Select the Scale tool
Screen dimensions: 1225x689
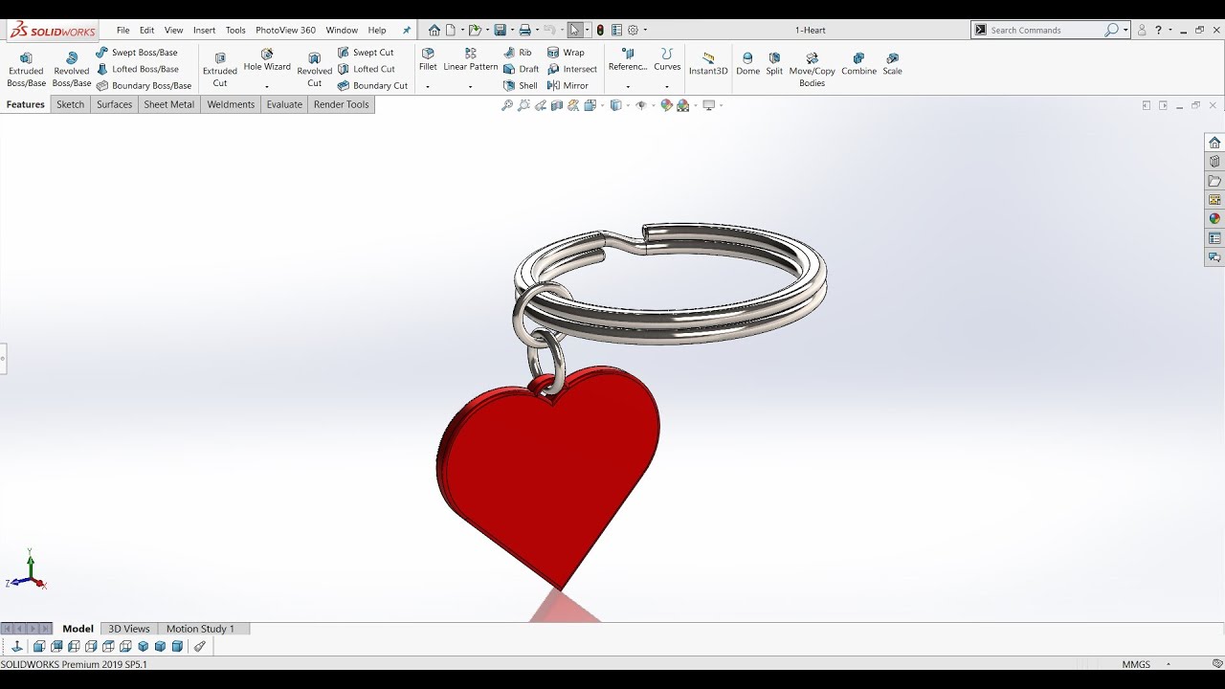tap(892, 64)
